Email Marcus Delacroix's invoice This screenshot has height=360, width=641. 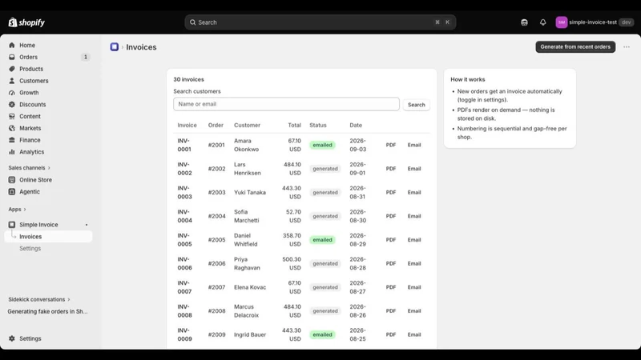(414, 310)
